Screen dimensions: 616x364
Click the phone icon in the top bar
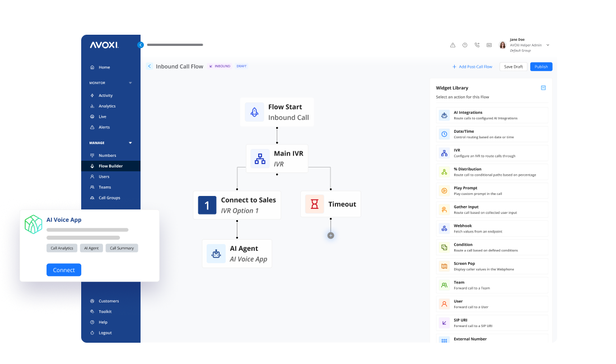(477, 45)
